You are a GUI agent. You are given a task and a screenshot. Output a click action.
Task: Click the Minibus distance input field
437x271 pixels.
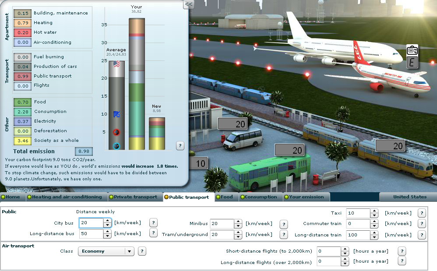tap(221, 224)
